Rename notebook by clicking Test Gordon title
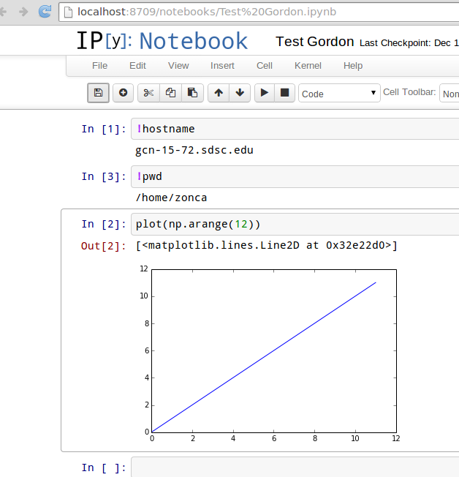Image resolution: width=459 pixels, height=477 pixels. pyautogui.click(x=314, y=42)
